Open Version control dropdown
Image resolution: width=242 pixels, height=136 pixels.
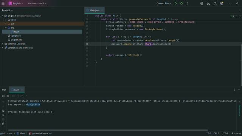click(37, 3)
